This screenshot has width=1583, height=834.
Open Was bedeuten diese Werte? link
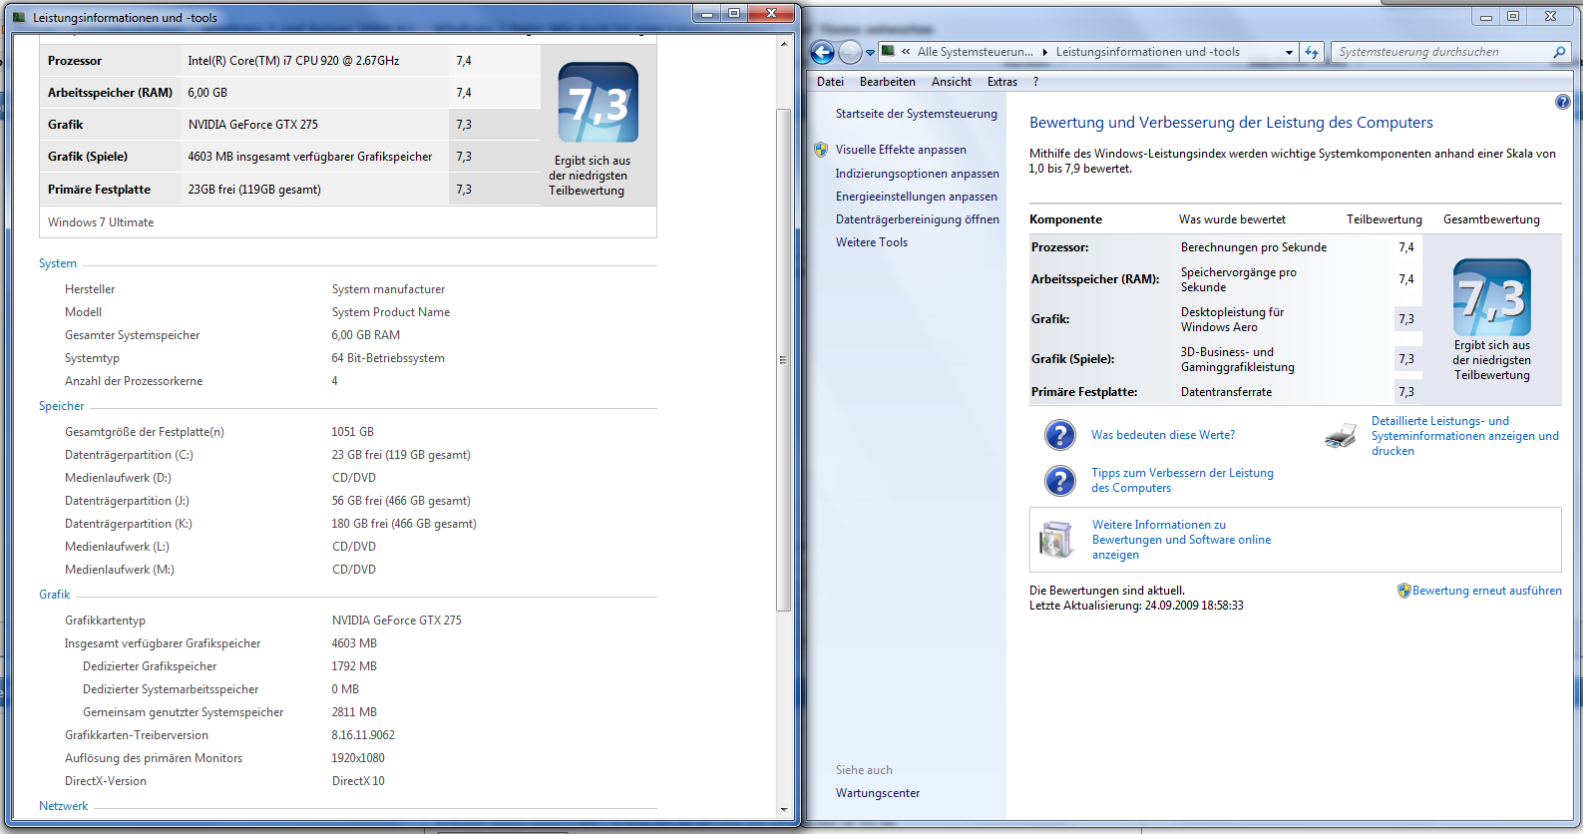(1163, 435)
